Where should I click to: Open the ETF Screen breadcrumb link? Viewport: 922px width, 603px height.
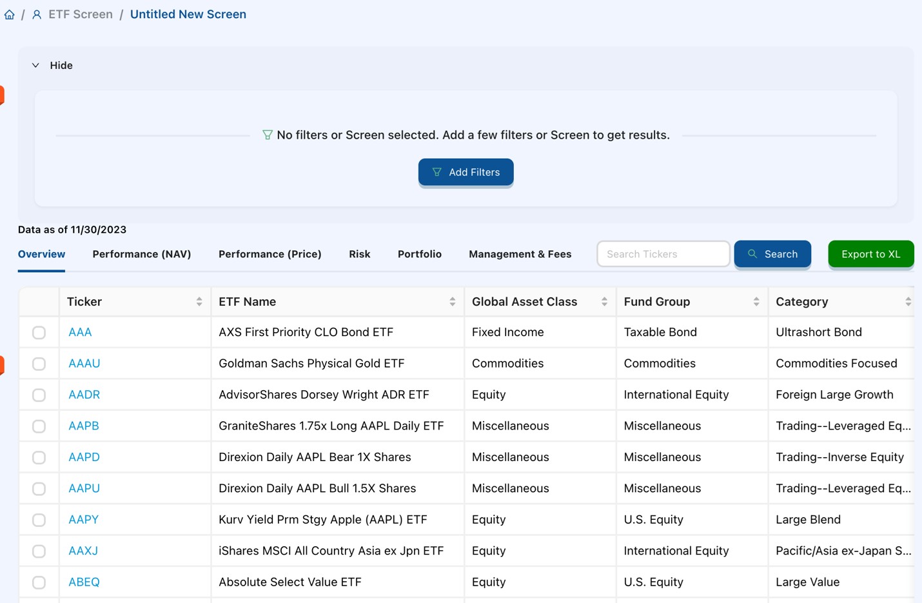click(81, 14)
